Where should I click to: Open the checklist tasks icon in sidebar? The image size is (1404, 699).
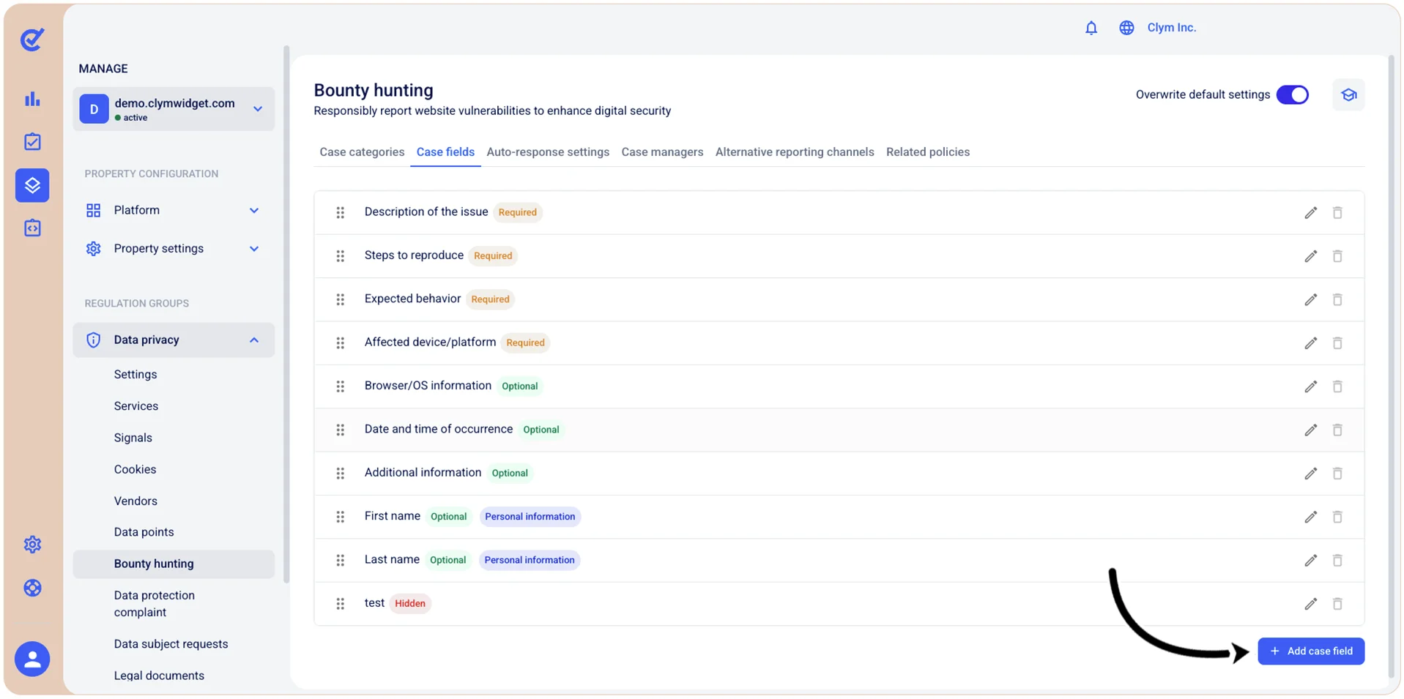[x=32, y=141]
